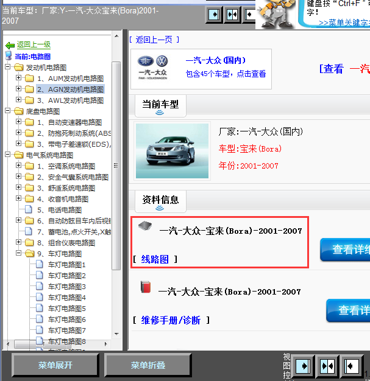Collapse the 发动机电路图 tree node
This screenshot has width=370, height=381.
pos(8,66)
